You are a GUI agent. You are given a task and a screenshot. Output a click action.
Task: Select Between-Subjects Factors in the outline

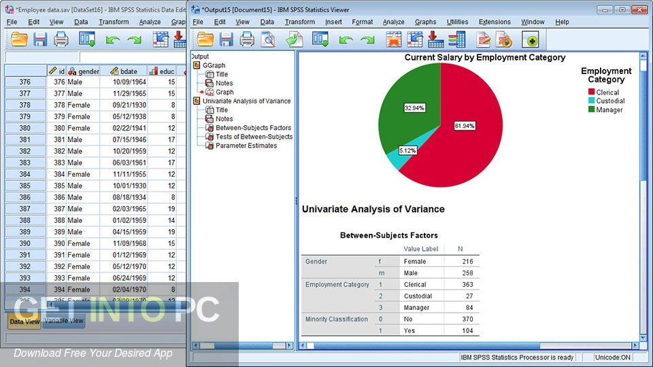point(253,128)
